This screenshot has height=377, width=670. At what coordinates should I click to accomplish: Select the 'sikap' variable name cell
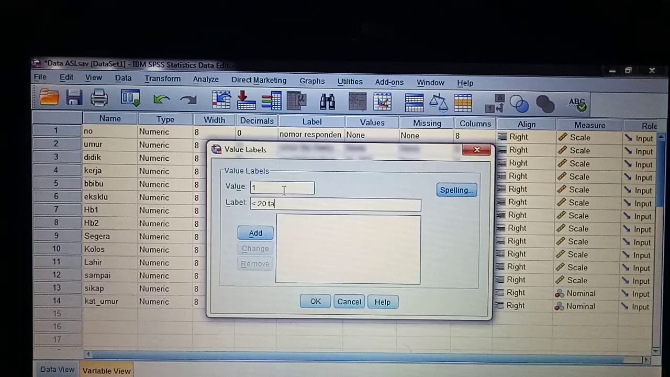tap(109, 289)
